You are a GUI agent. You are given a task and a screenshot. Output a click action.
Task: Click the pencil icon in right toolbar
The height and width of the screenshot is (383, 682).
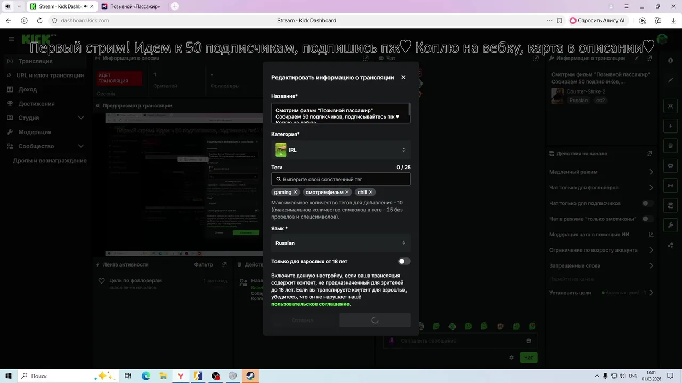click(x=670, y=80)
